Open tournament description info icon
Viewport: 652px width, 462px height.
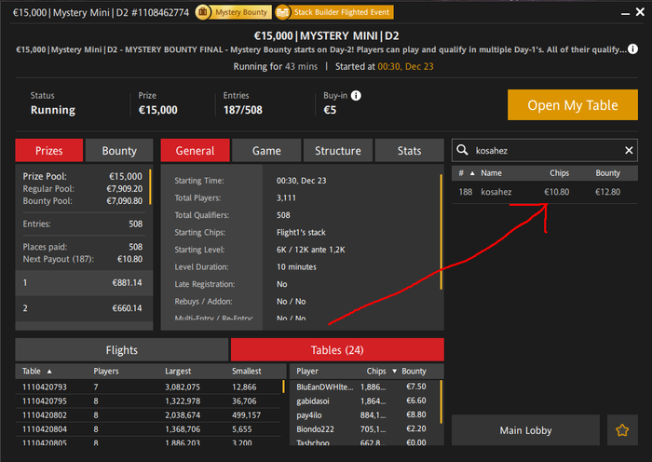[x=632, y=49]
